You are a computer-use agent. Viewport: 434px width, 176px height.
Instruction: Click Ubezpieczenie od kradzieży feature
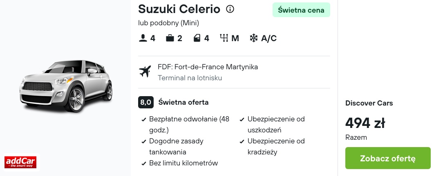[x=273, y=147]
